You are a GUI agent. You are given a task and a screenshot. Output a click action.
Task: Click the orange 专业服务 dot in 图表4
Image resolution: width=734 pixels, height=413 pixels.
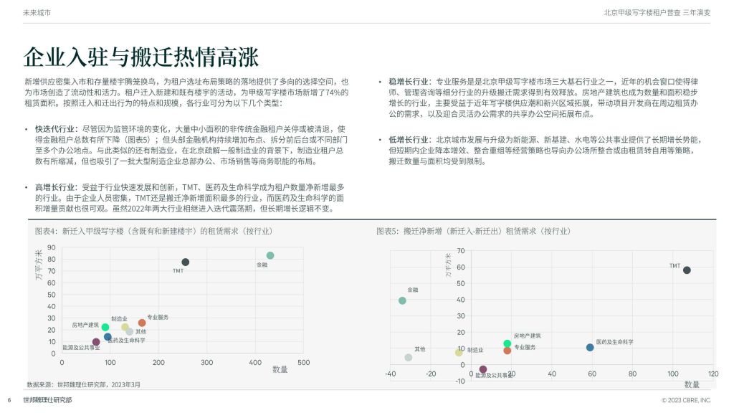tap(142, 323)
